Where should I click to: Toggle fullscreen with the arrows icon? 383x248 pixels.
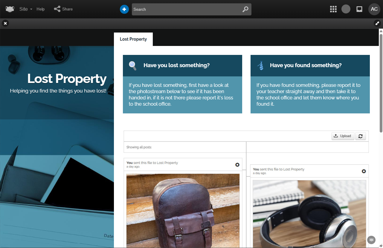pos(377,23)
